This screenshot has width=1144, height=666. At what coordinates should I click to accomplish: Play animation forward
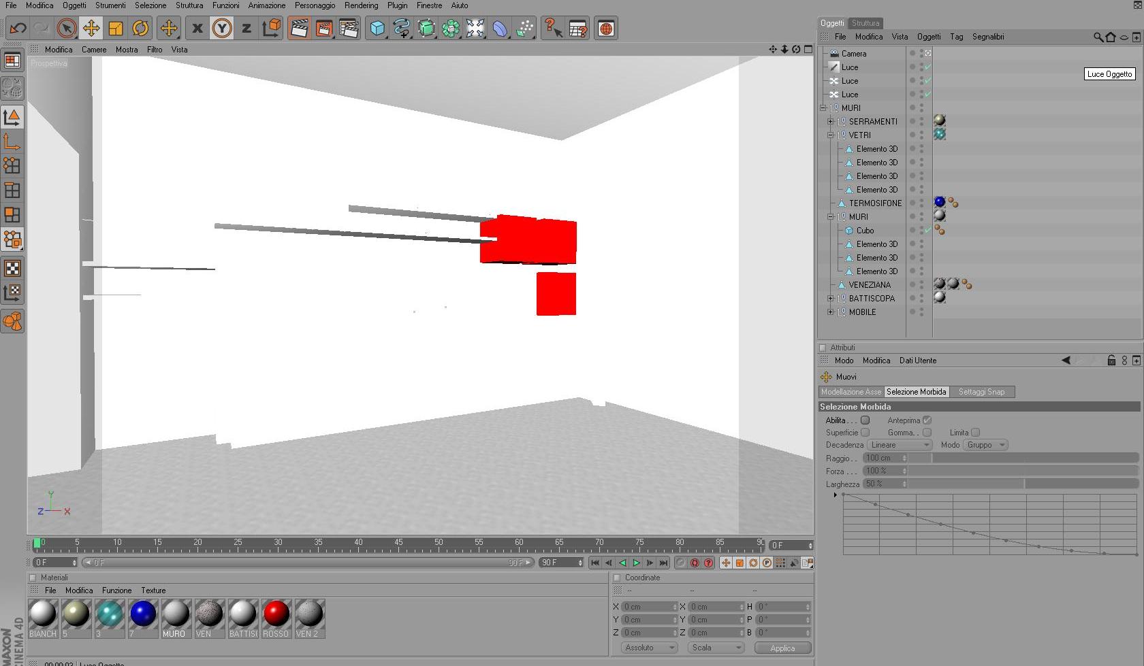[636, 563]
